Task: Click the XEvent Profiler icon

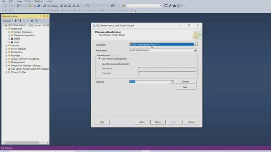Action: click(9, 72)
